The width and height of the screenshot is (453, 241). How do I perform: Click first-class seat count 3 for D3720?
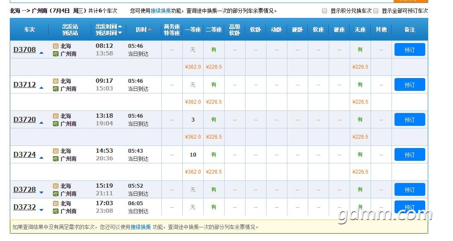pos(193,120)
